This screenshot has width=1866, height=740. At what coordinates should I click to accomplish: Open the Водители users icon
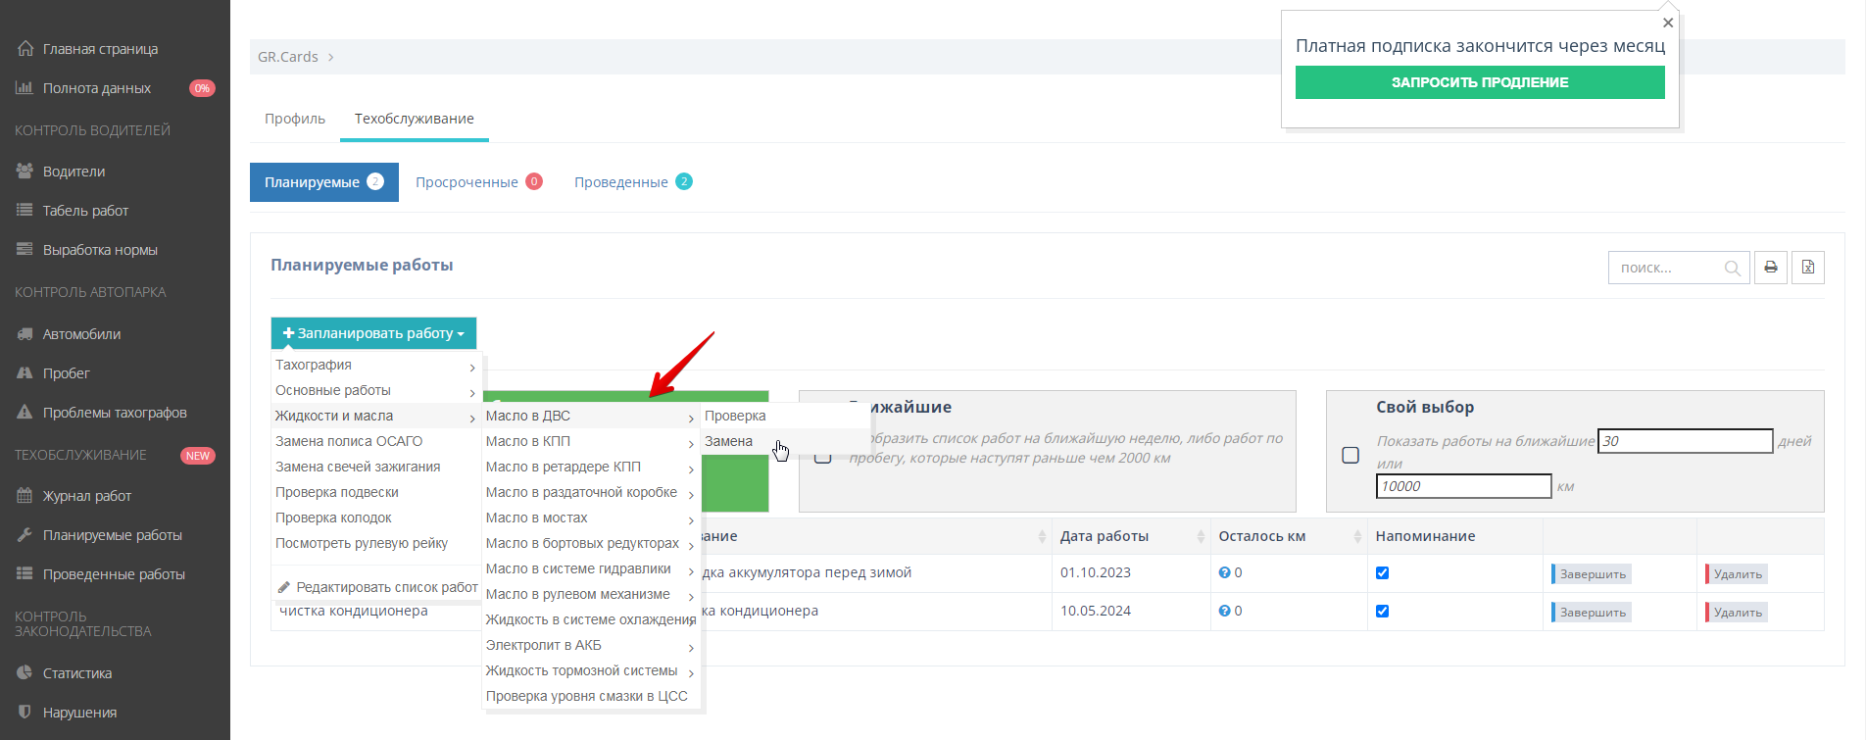pyautogui.click(x=25, y=171)
